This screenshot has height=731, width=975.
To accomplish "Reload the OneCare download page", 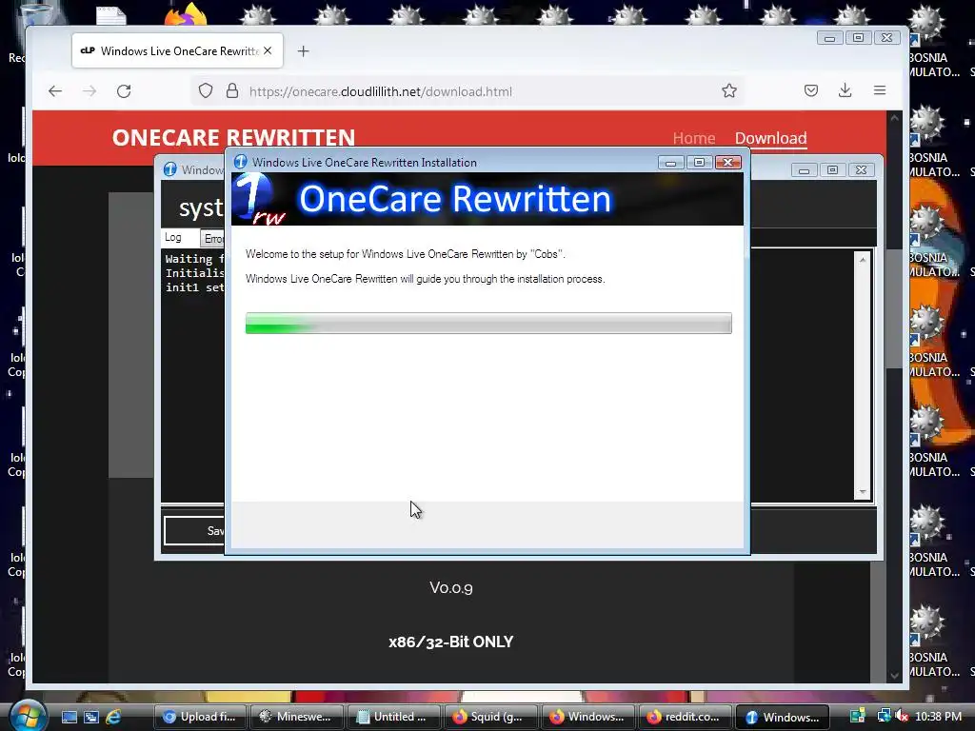I will pyautogui.click(x=124, y=91).
